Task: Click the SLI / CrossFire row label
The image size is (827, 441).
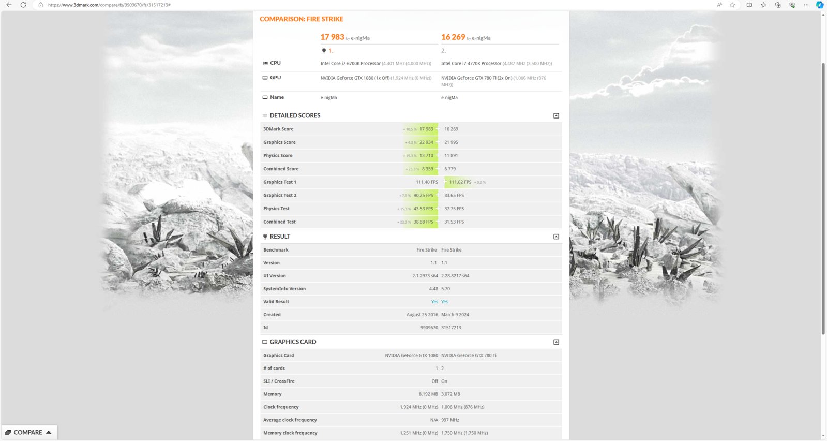Action: pos(279,381)
